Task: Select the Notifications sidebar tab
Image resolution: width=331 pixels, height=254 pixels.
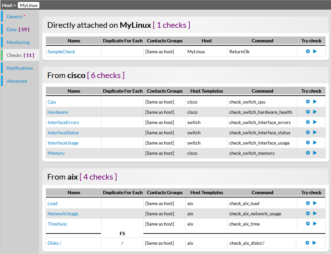Action: [20, 68]
